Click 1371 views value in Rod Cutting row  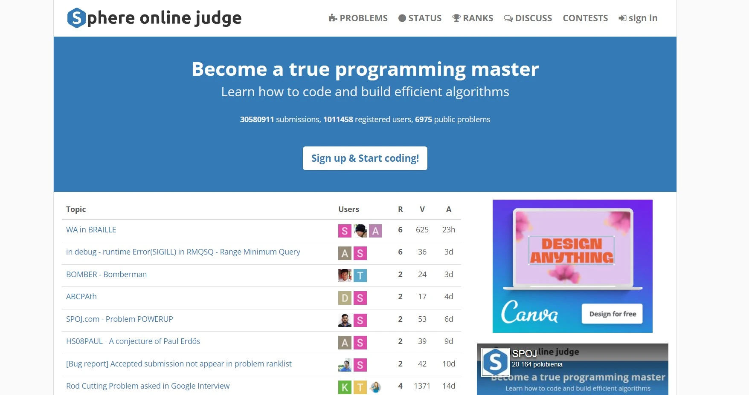(x=422, y=386)
